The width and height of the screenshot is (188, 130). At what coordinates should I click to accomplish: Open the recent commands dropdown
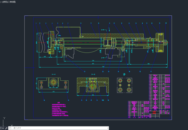(x=10, y=128)
